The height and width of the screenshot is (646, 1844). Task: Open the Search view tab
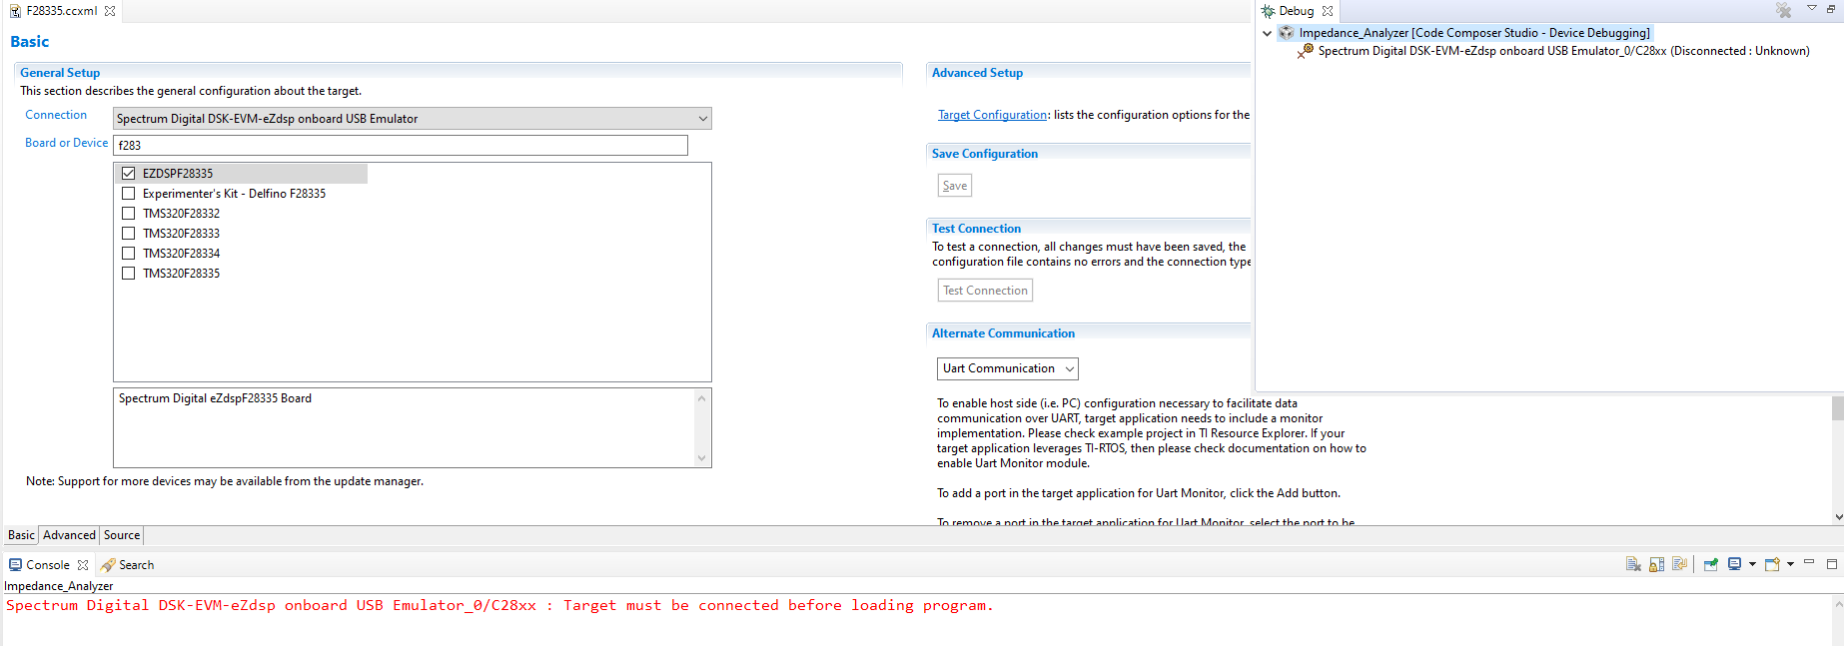tap(127, 565)
